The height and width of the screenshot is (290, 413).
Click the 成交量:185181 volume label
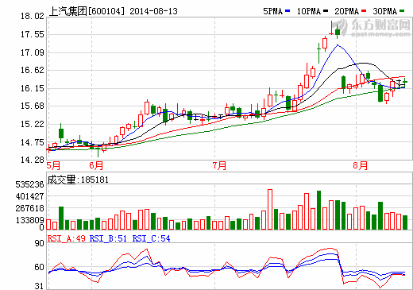(78, 180)
